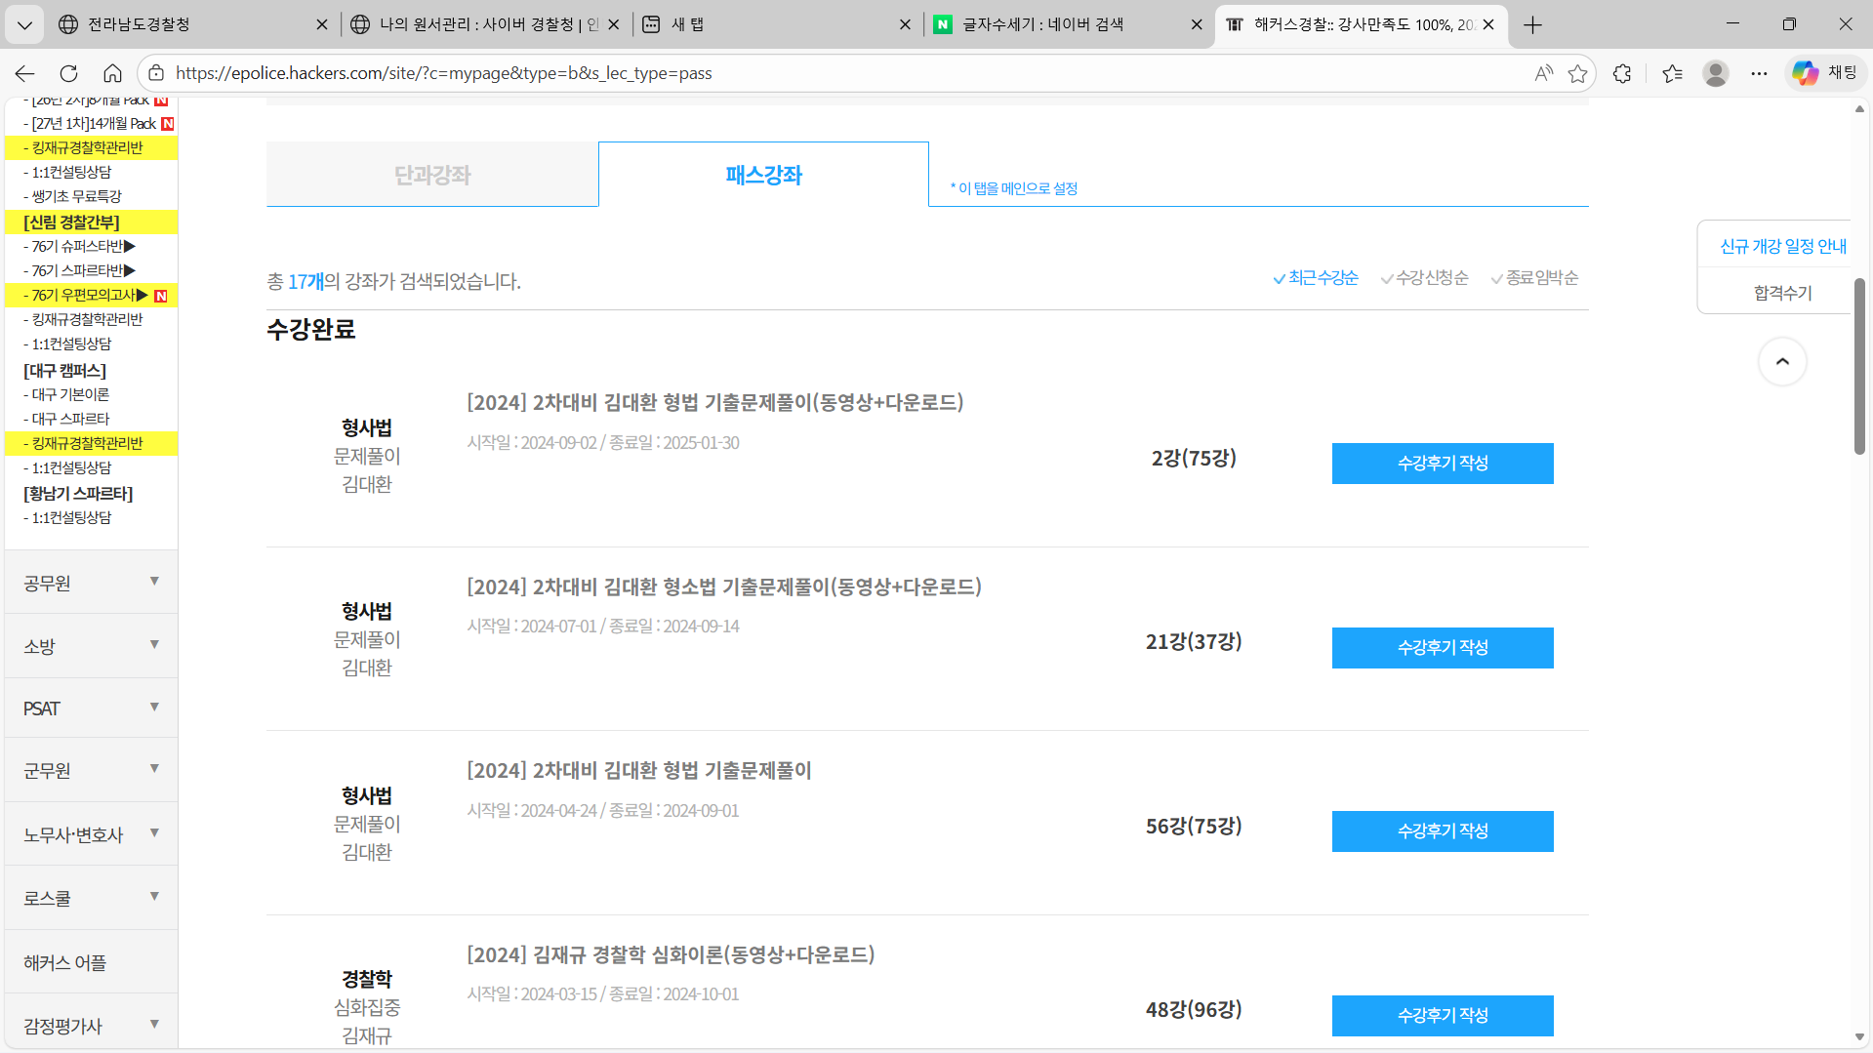
Task: Open the Copilot chat icon
Action: click(1805, 73)
